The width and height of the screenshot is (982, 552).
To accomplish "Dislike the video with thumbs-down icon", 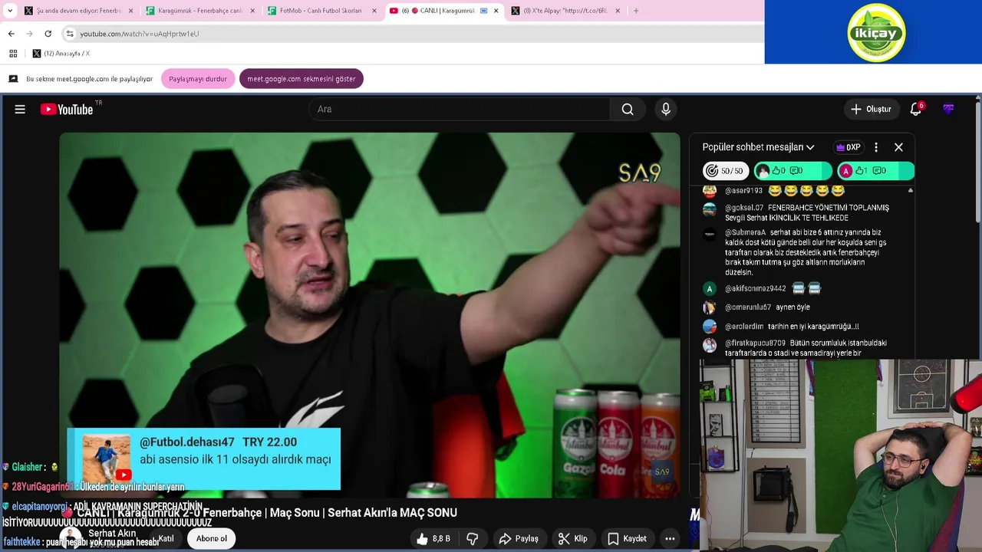I will click(473, 539).
